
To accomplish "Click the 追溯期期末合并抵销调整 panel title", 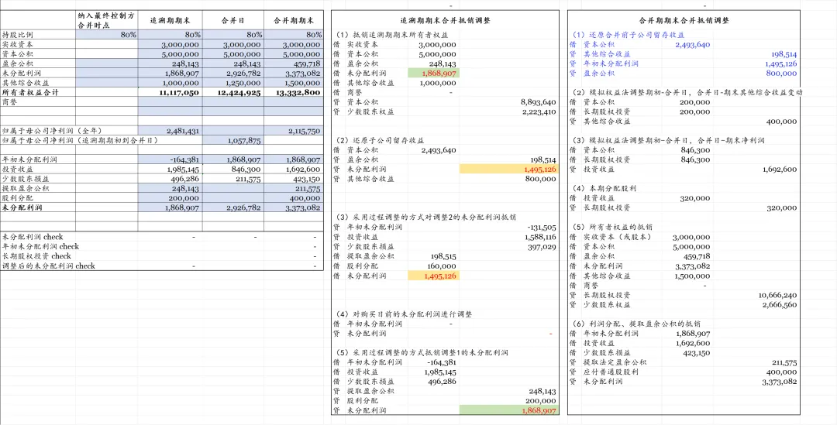I will pos(446,20).
